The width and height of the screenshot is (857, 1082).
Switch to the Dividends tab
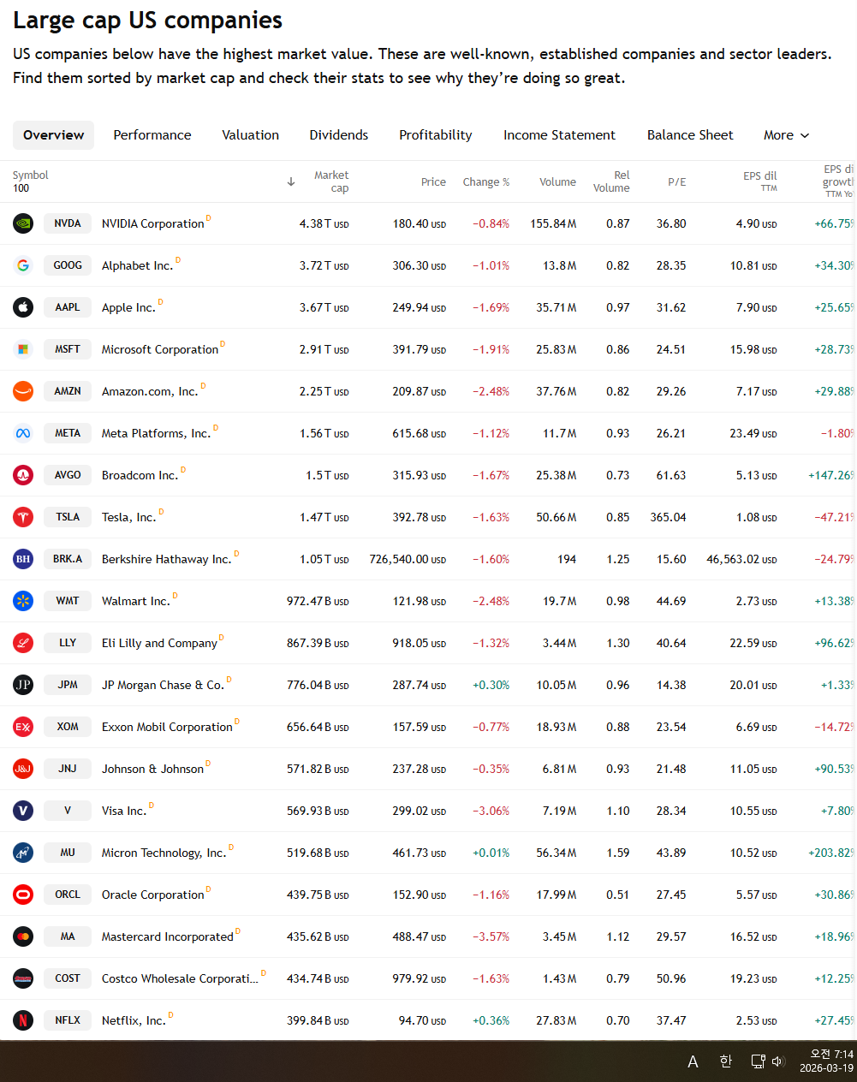tap(339, 135)
